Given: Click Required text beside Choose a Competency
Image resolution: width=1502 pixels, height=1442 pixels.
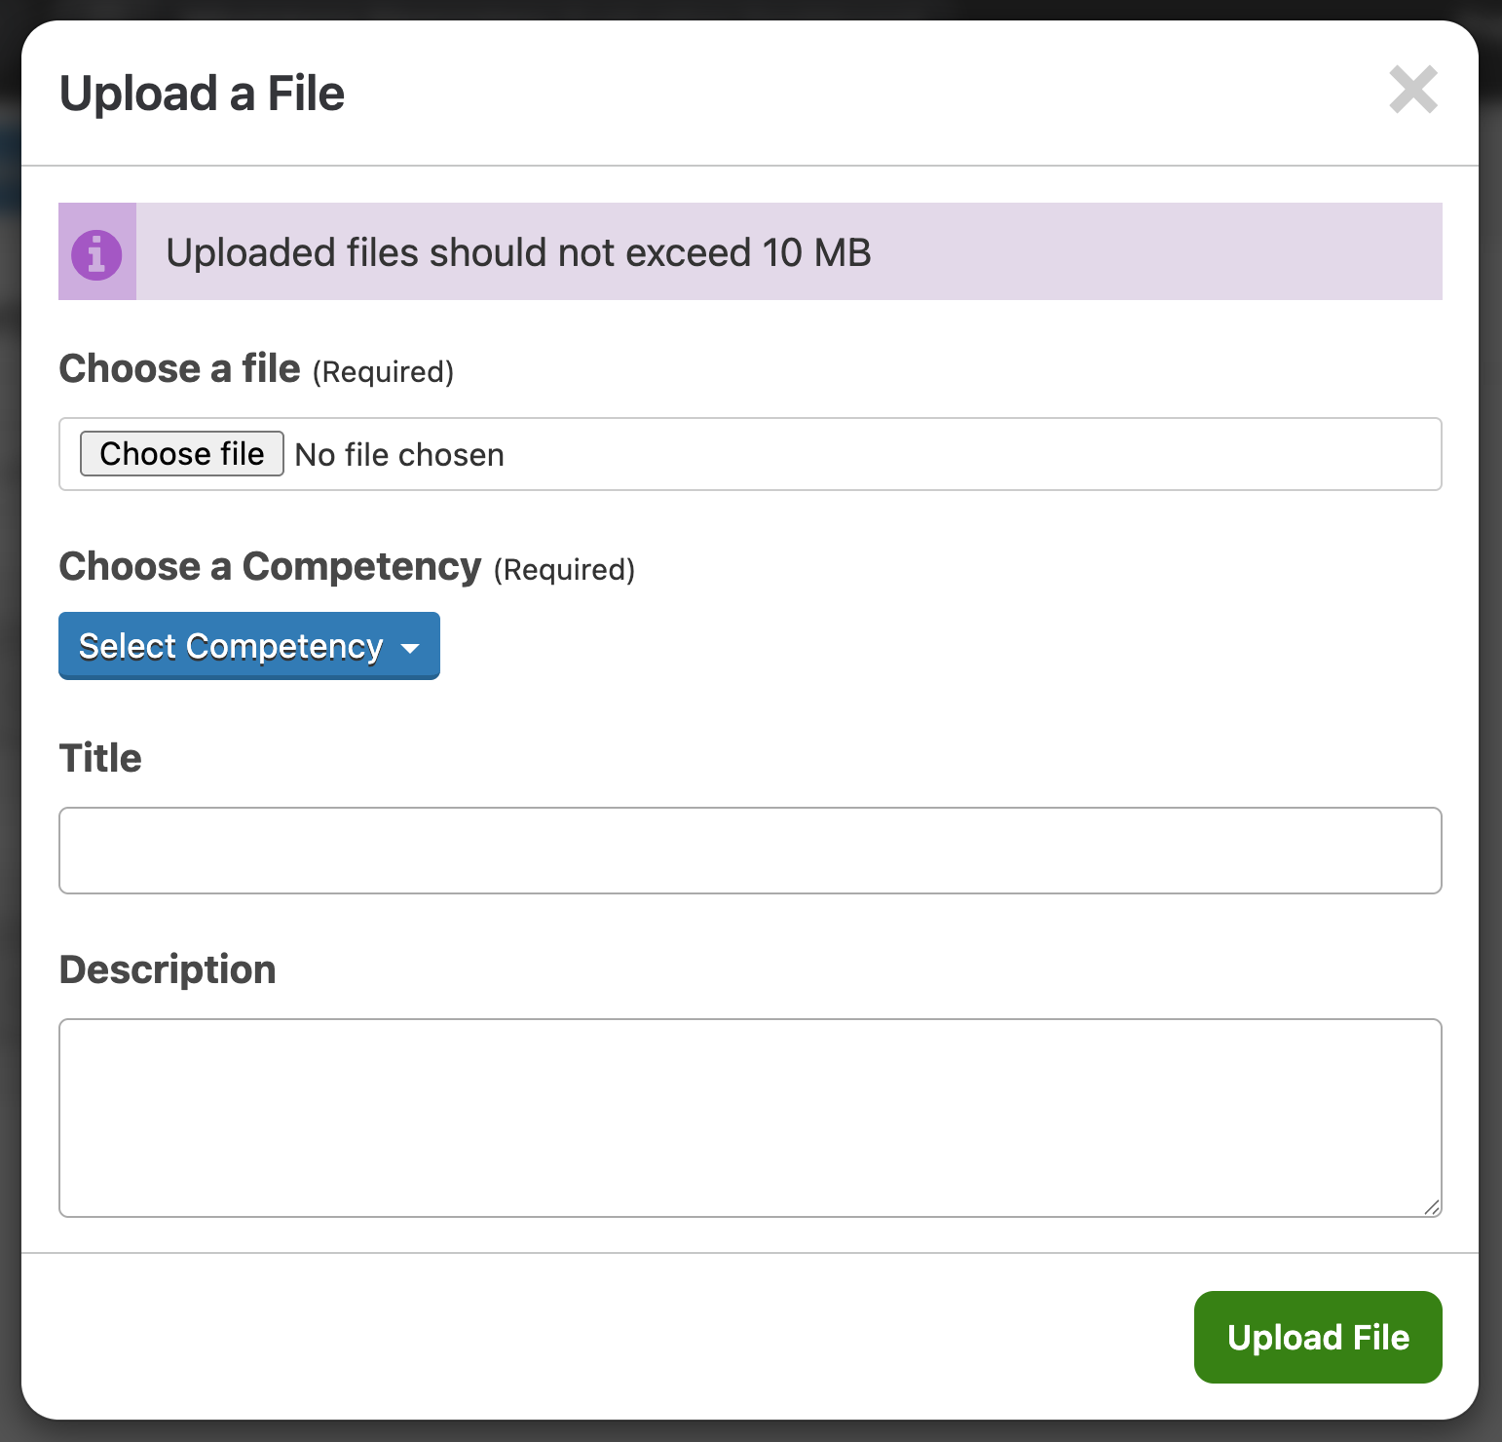Looking at the screenshot, I should (x=564, y=570).
